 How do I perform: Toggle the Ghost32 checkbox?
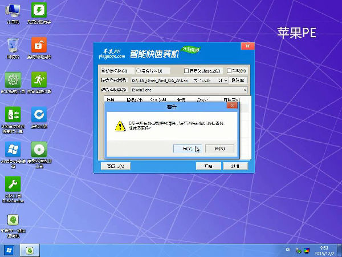tap(186, 71)
